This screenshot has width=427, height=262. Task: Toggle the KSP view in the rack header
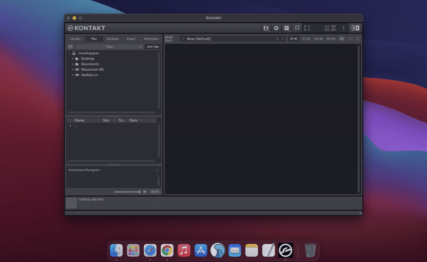341,38
